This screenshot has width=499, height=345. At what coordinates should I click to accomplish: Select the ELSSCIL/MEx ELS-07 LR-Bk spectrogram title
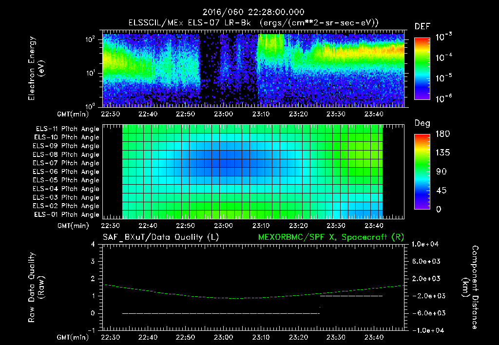[253, 23]
